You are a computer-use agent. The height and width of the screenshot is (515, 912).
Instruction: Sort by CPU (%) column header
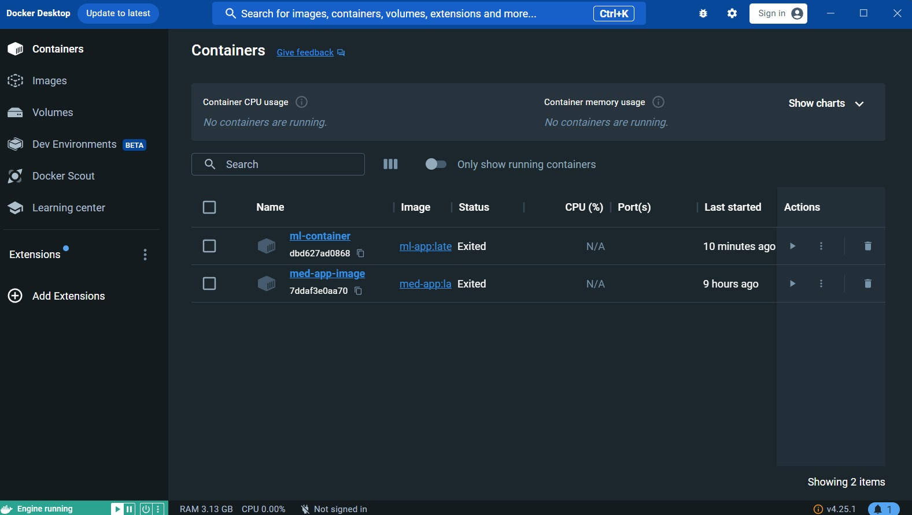pyautogui.click(x=584, y=207)
